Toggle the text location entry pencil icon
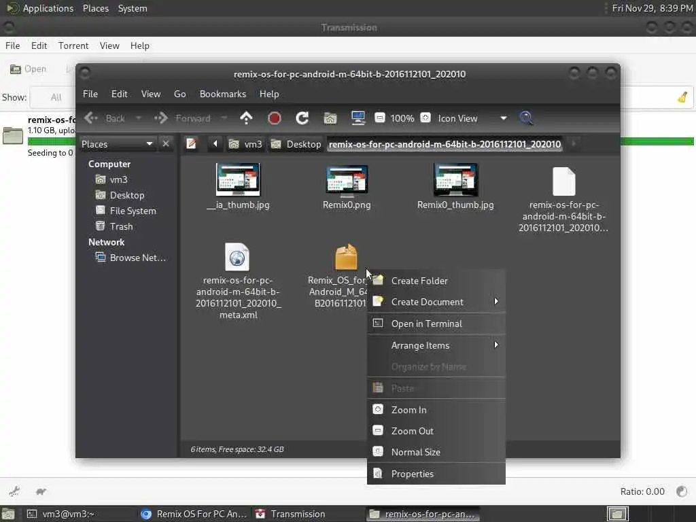Viewport: 696px width, 522px height. (191, 144)
